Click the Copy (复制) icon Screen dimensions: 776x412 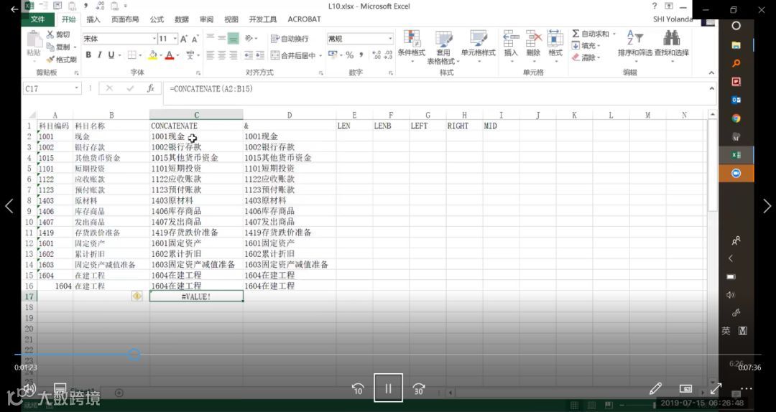click(50, 47)
